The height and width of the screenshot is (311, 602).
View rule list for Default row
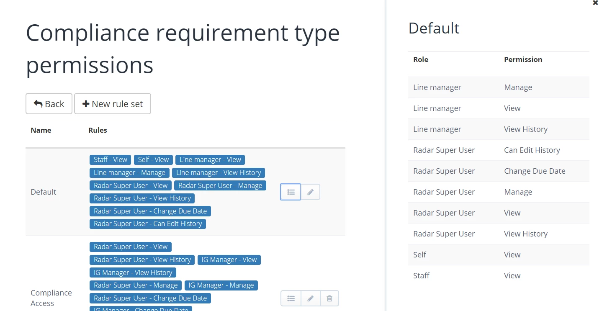click(x=291, y=192)
